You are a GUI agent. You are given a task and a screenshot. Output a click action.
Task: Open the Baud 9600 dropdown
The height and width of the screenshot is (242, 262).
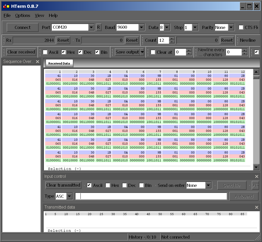141,27
